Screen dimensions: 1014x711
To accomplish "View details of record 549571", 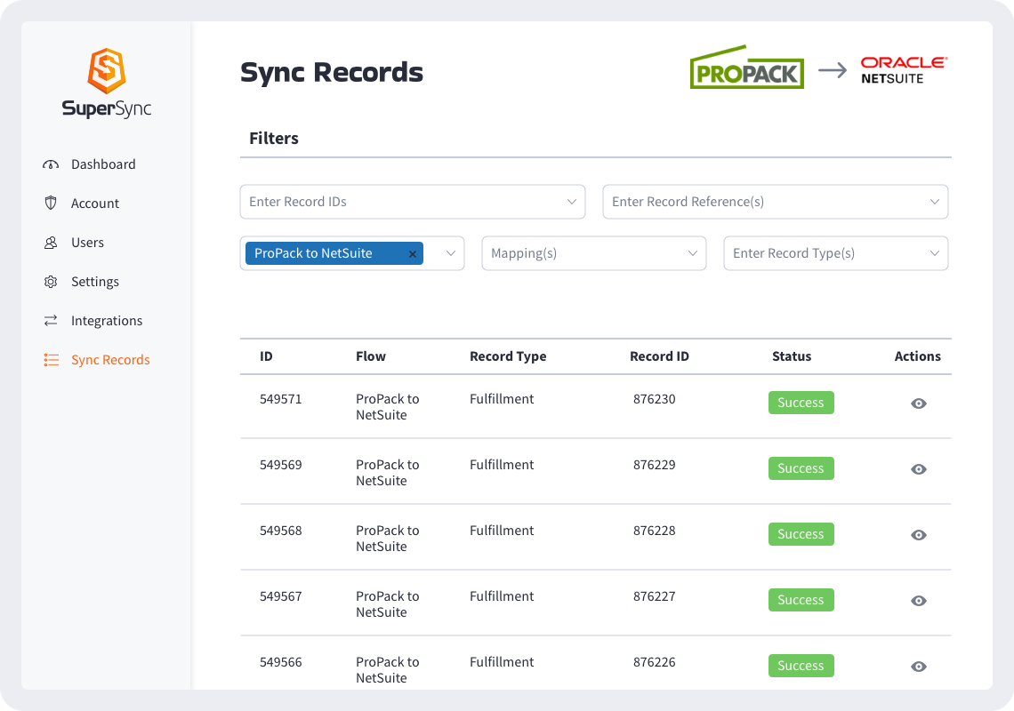I will [x=918, y=403].
